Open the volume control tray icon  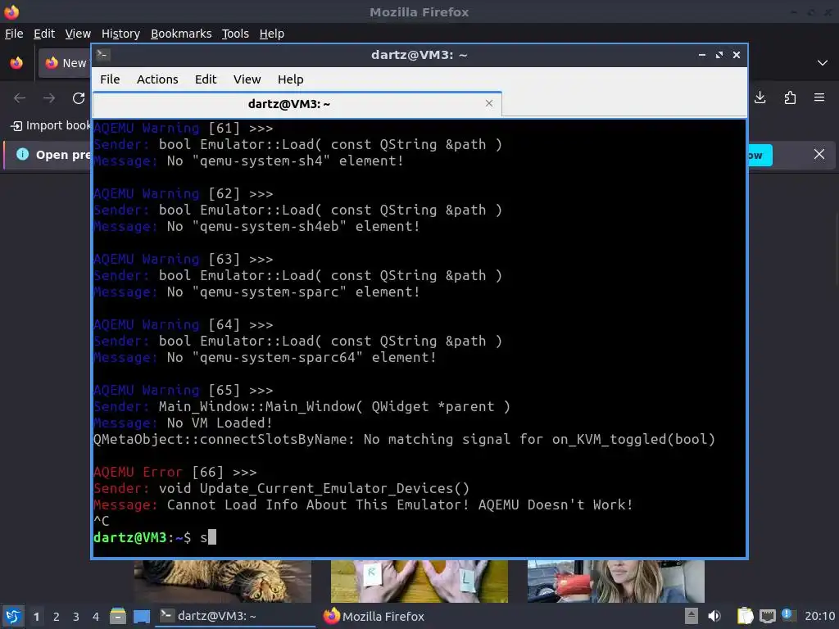[714, 617]
